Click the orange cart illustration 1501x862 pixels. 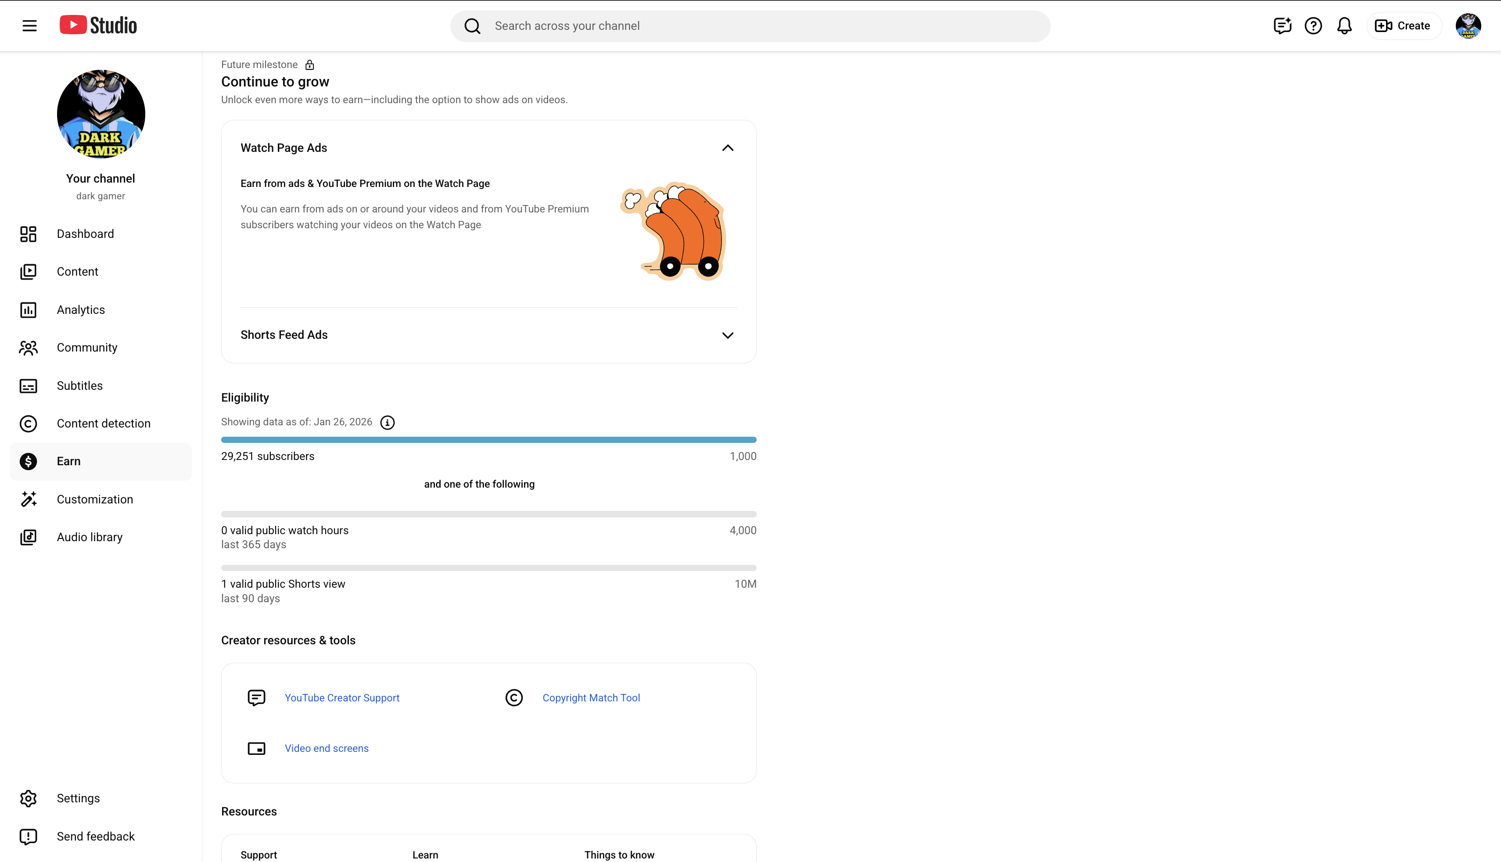[674, 231]
